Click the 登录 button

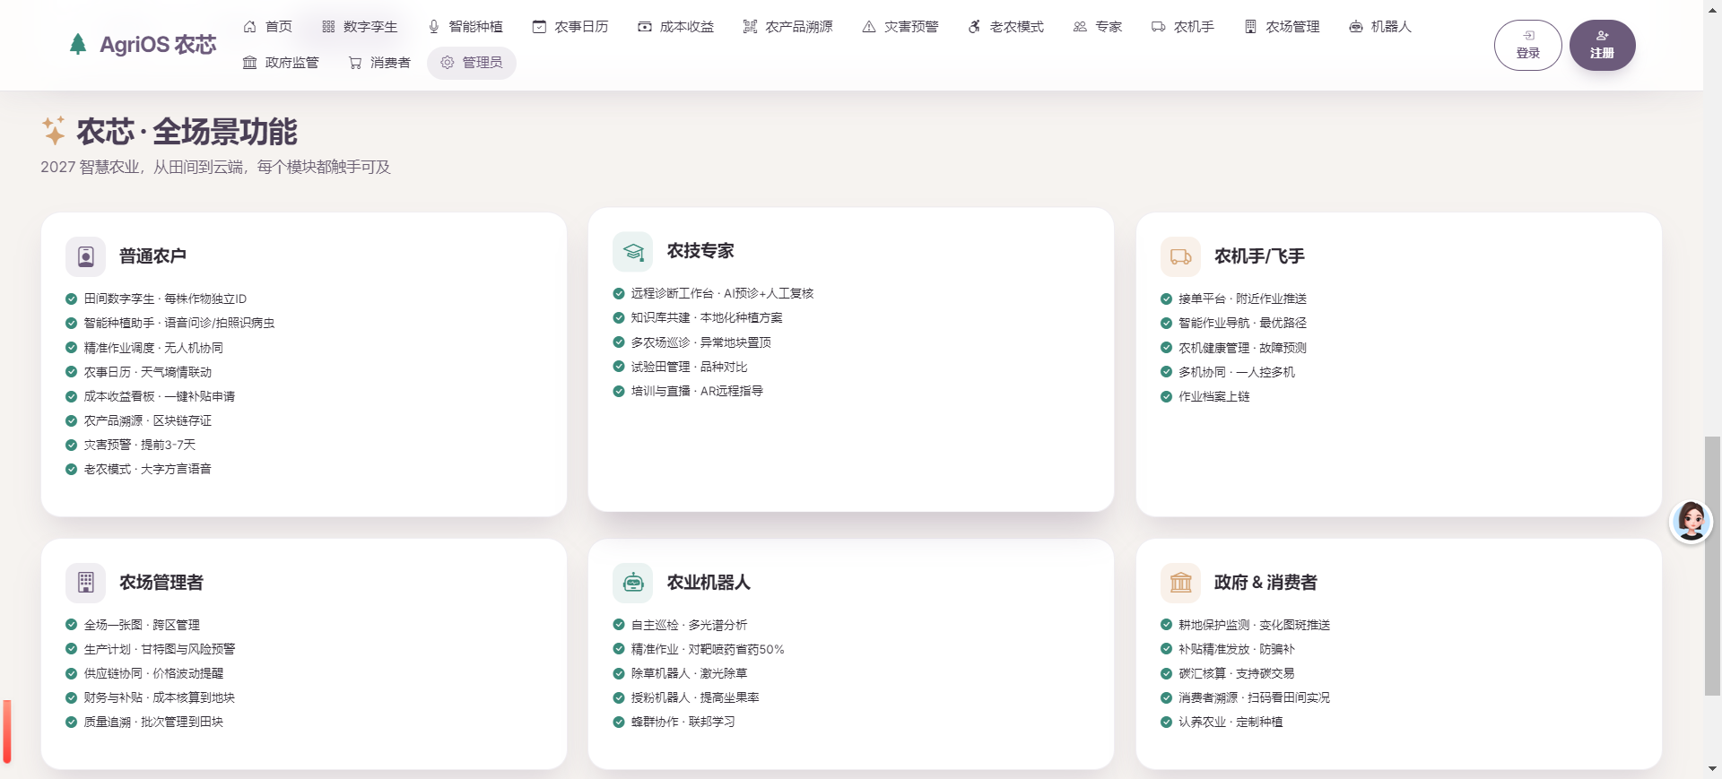[1528, 45]
